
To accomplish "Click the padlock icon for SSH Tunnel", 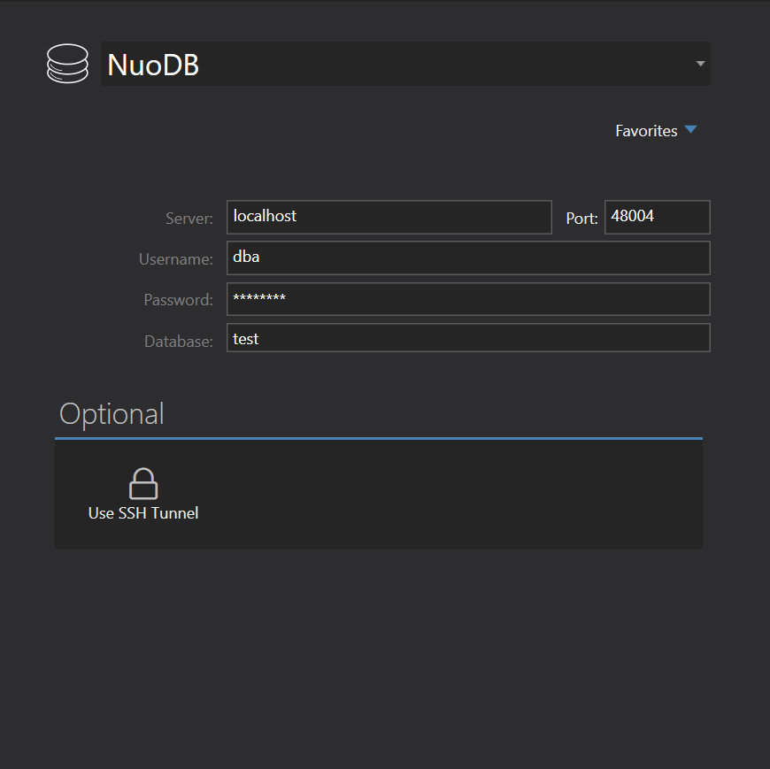I will pyautogui.click(x=143, y=484).
